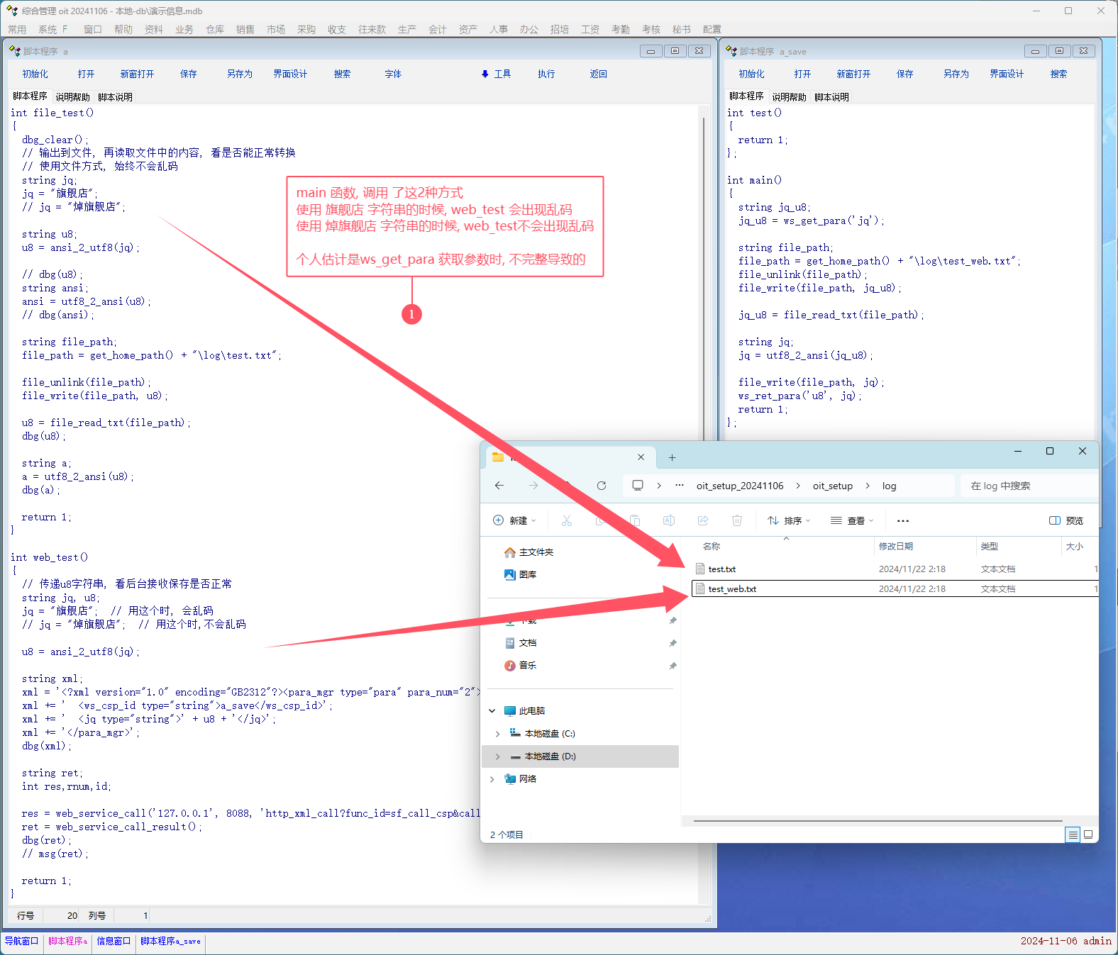Image resolution: width=1118 pixels, height=955 pixels.
Task: Expand the Local Disk (C:) tree node
Action: 497,734
